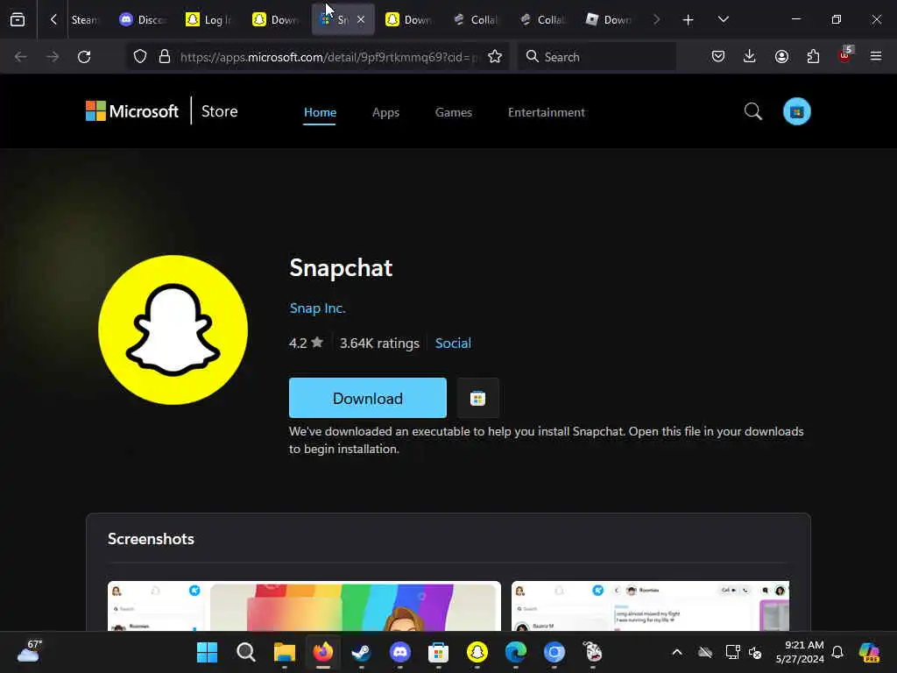Click the browser Search box

(x=597, y=57)
